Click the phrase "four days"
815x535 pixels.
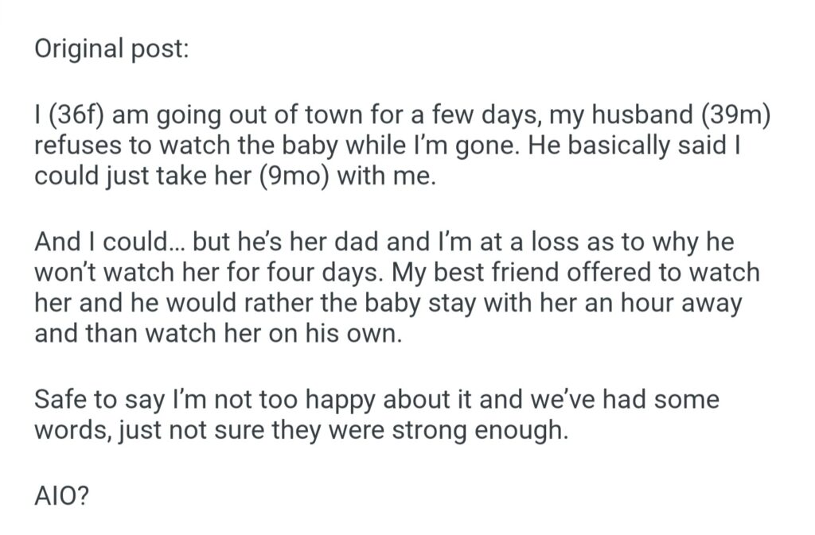coord(346,273)
